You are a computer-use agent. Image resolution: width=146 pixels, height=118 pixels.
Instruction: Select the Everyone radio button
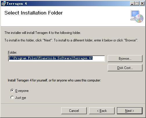click(x=12, y=90)
